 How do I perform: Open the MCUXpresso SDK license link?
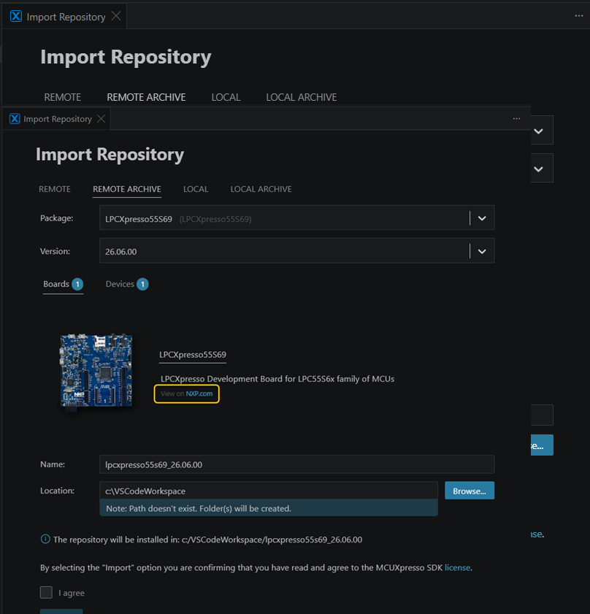pyautogui.click(x=457, y=567)
